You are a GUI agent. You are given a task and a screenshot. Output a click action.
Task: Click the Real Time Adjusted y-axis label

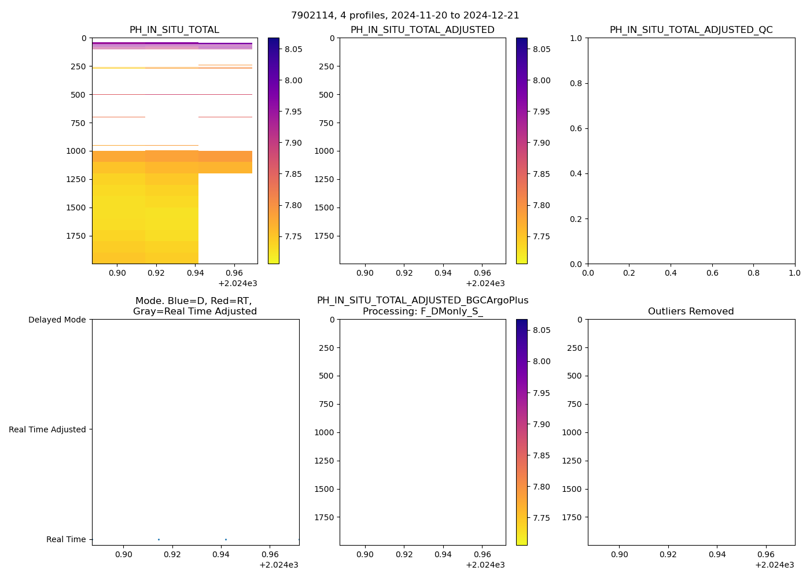coord(47,429)
